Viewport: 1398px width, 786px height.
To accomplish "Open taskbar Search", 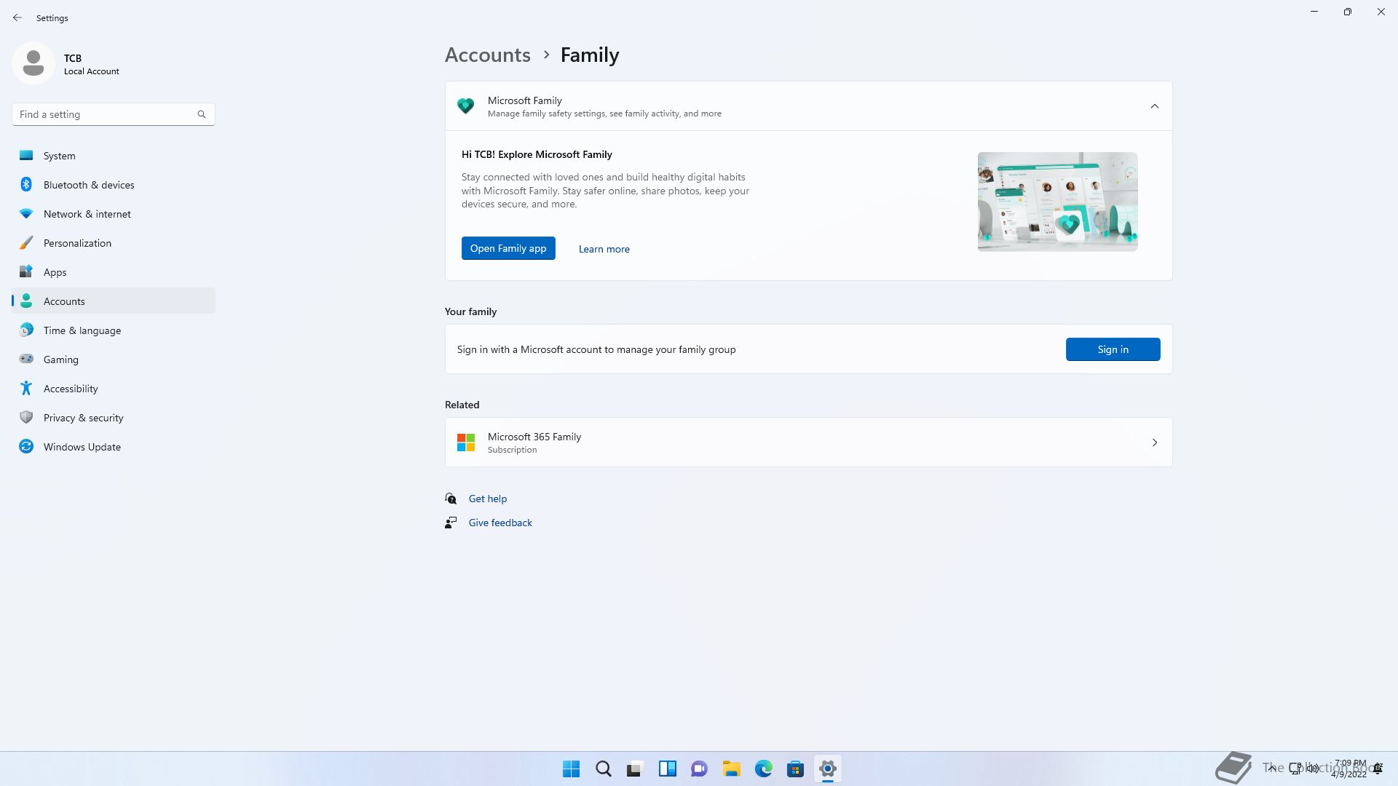I will (604, 769).
